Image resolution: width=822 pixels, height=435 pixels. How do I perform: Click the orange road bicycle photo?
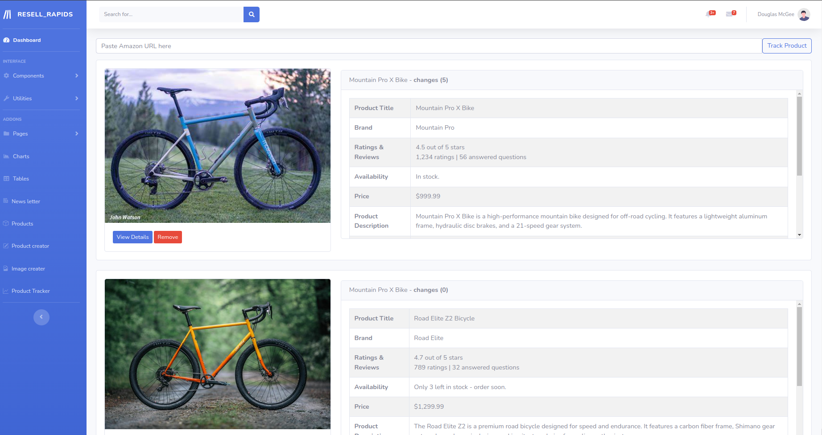pos(218,354)
